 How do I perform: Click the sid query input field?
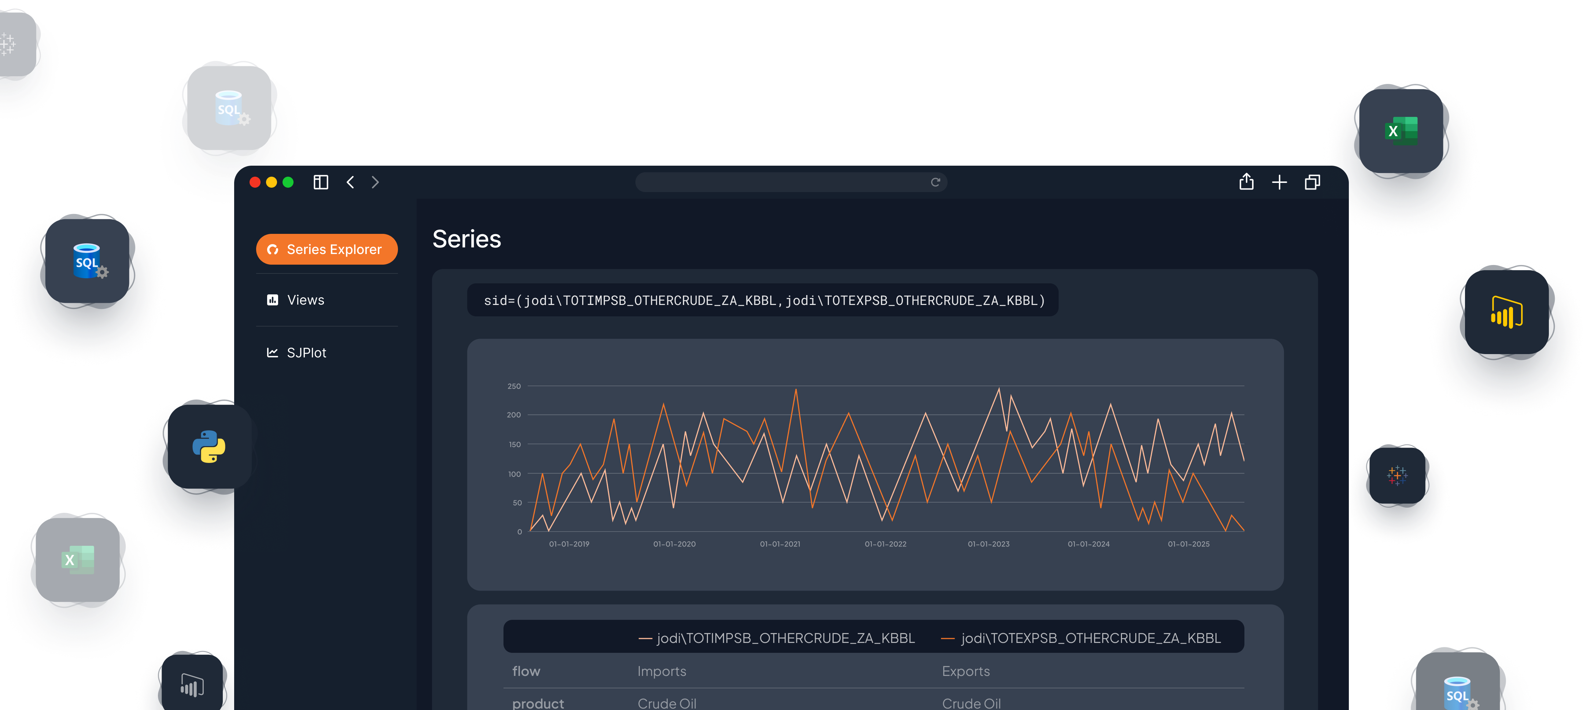[x=762, y=301]
